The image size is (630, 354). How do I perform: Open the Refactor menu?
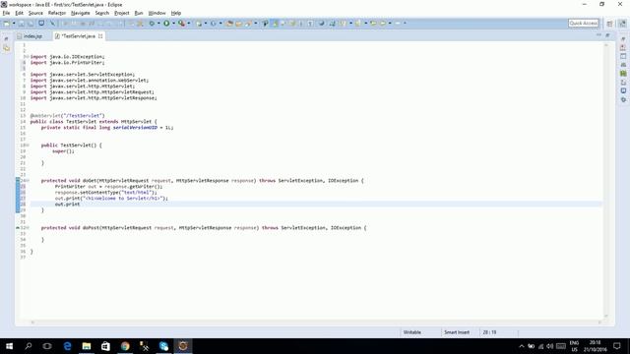coord(57,13)
